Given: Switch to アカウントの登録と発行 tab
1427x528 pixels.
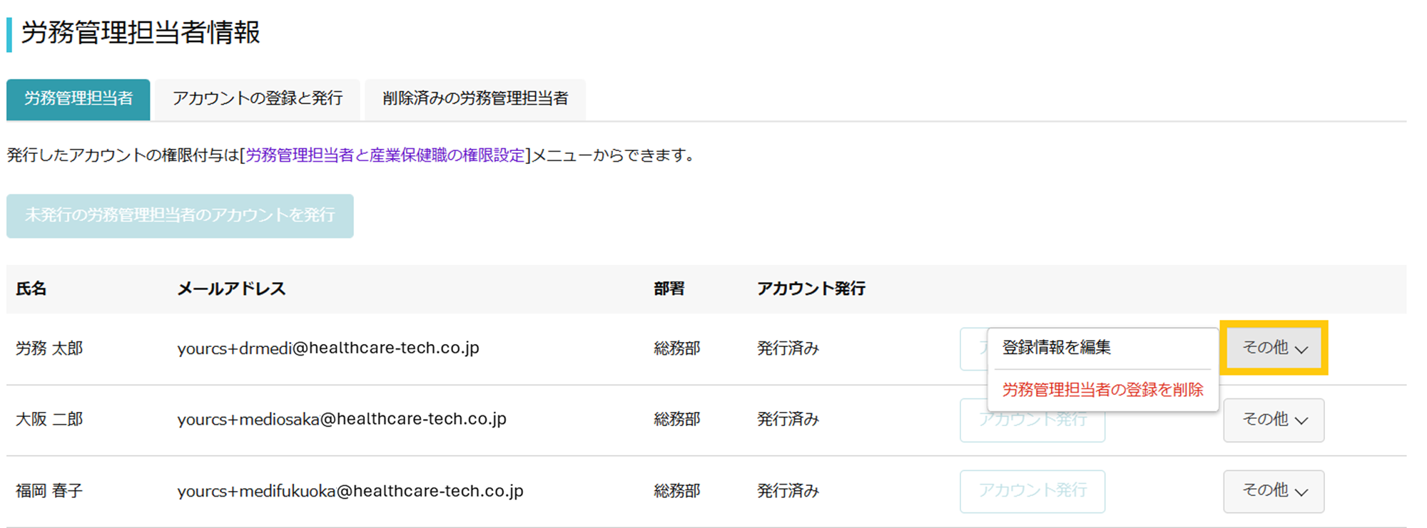Looking at the screenshot, I should (x=258, y=99).
